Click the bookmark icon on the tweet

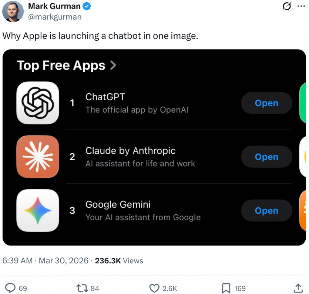tap(226, 288)
